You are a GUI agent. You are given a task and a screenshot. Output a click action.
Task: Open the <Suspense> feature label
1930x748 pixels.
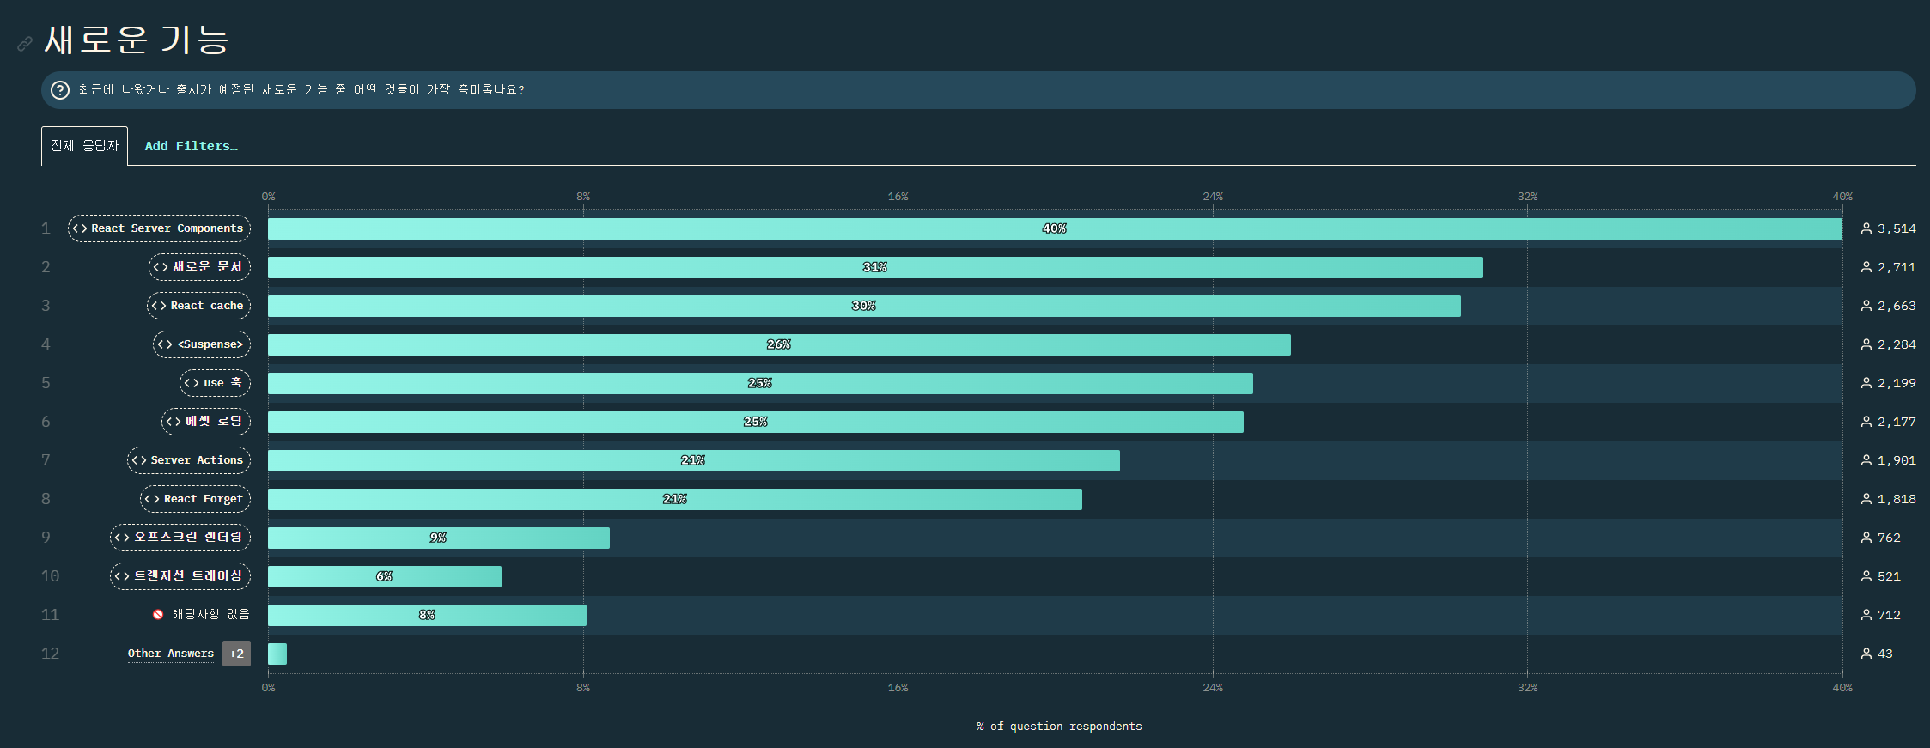tap(202, 344)
